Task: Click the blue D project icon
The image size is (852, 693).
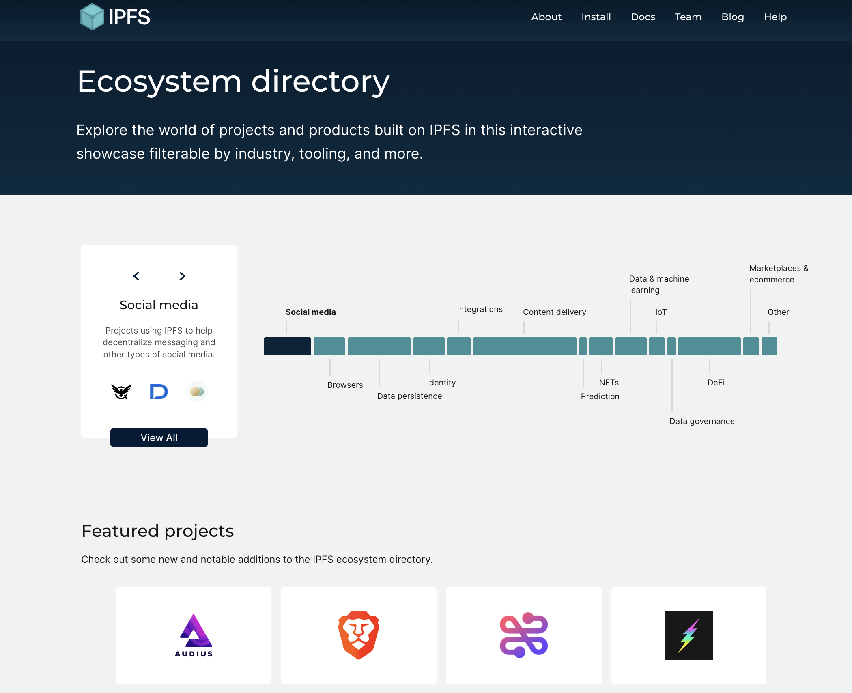Action: 159,392
